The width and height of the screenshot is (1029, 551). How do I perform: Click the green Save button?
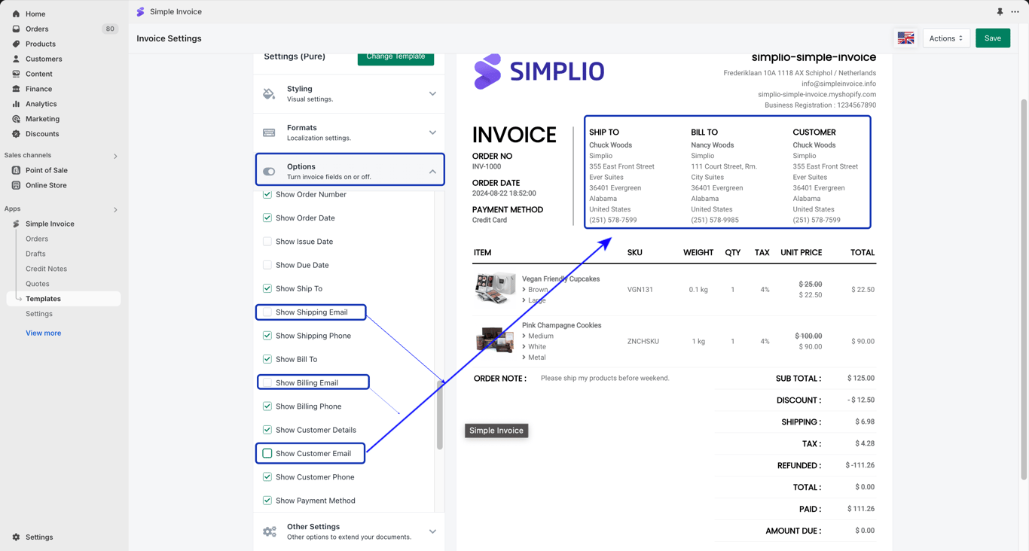point(993,38)
